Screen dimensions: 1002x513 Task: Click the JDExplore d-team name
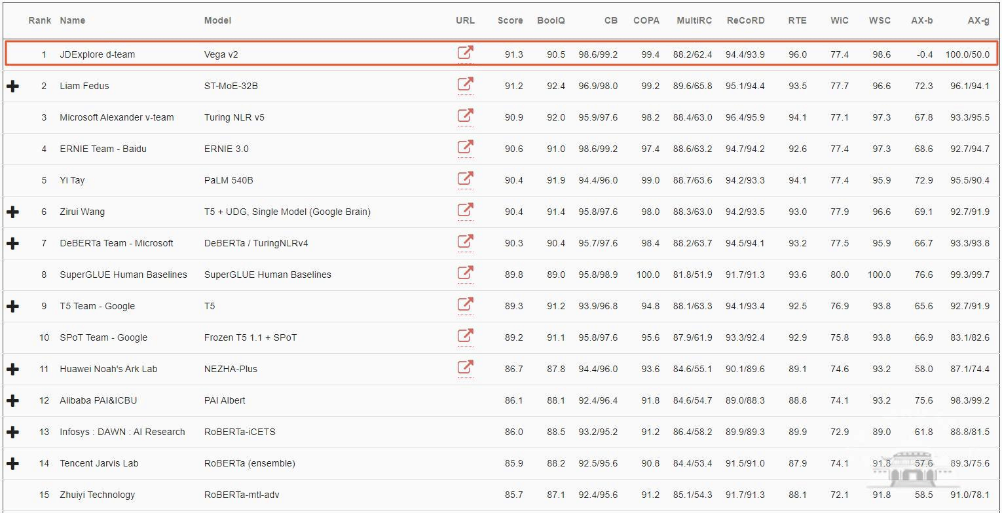coord(97,54)
